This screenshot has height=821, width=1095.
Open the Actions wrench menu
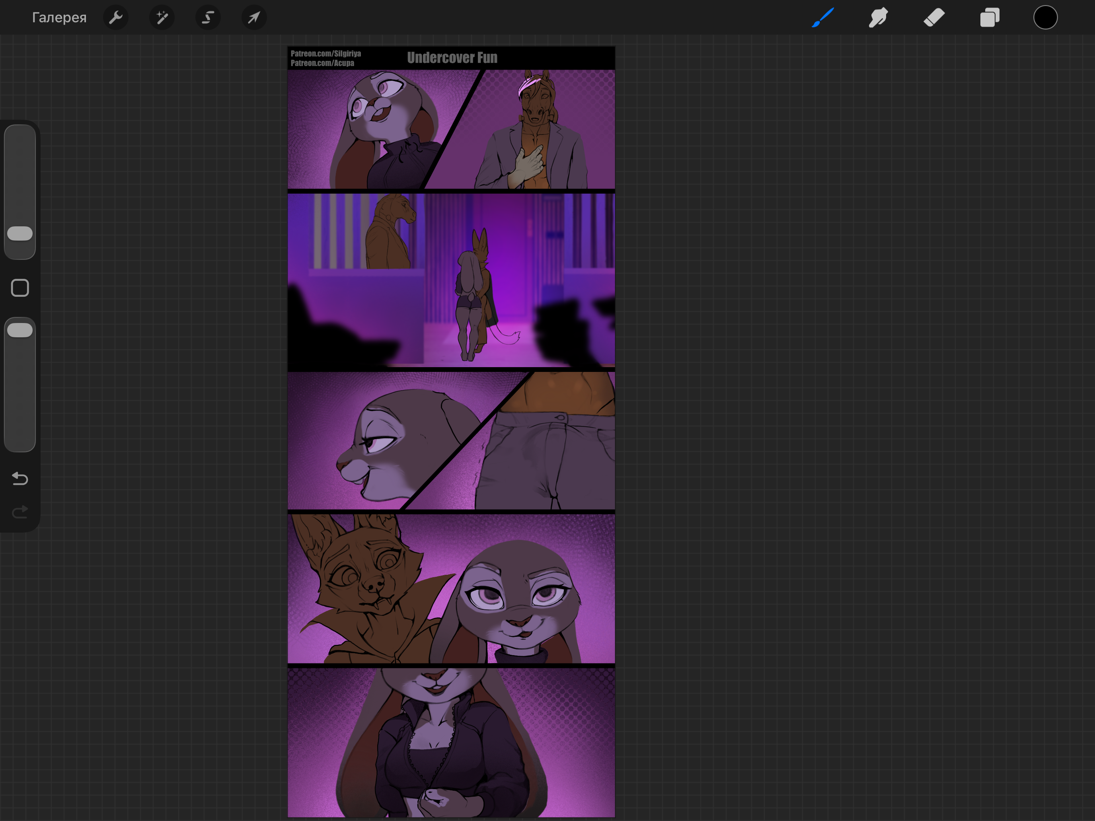(116, 18)
